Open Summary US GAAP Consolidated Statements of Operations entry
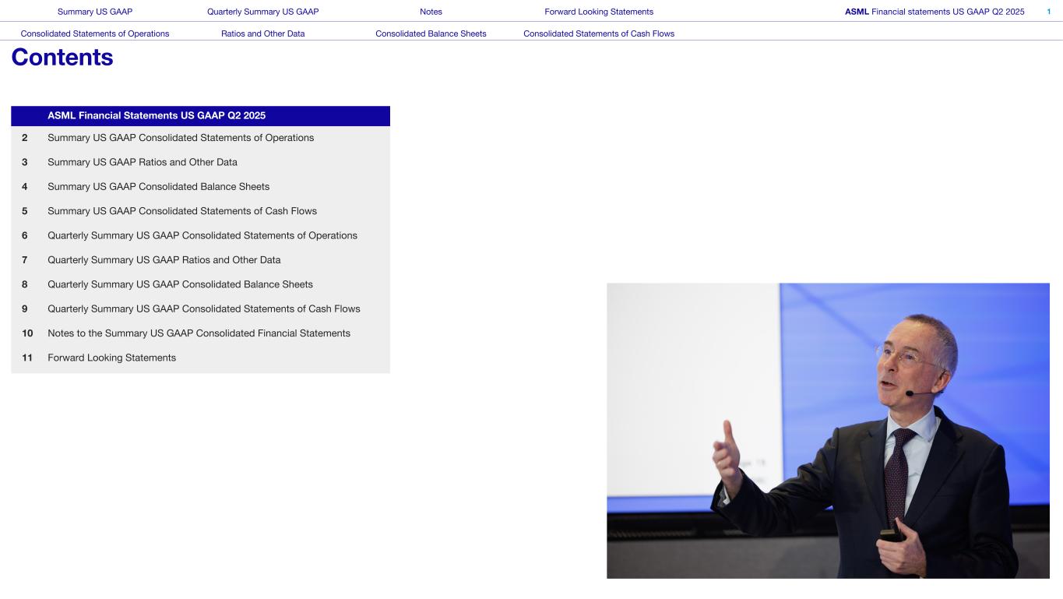1063x599 pixels. tap(181, 138)
